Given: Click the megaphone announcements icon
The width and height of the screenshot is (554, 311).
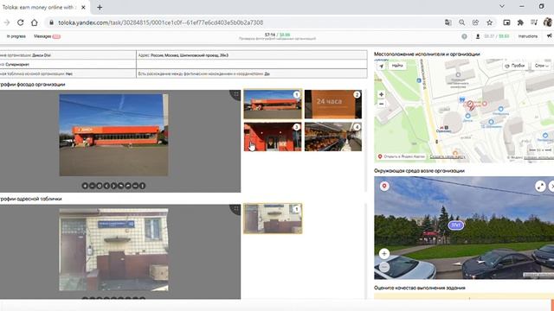Looking at the screenshot, I should click(550, 36).
